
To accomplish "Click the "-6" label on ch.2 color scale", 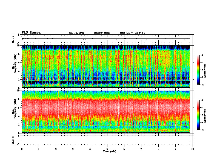I will click(x=202, y=100).
